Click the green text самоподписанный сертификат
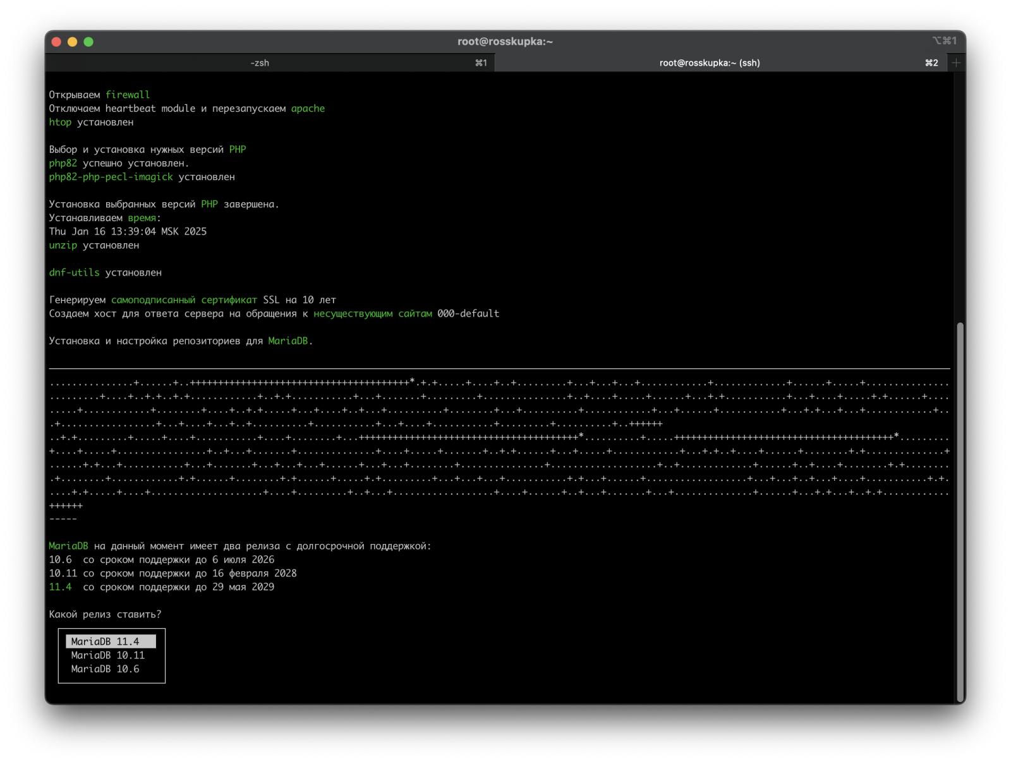Image resolution: width=1011 pixels, height=764 pixels. click(x=184, y=300)
